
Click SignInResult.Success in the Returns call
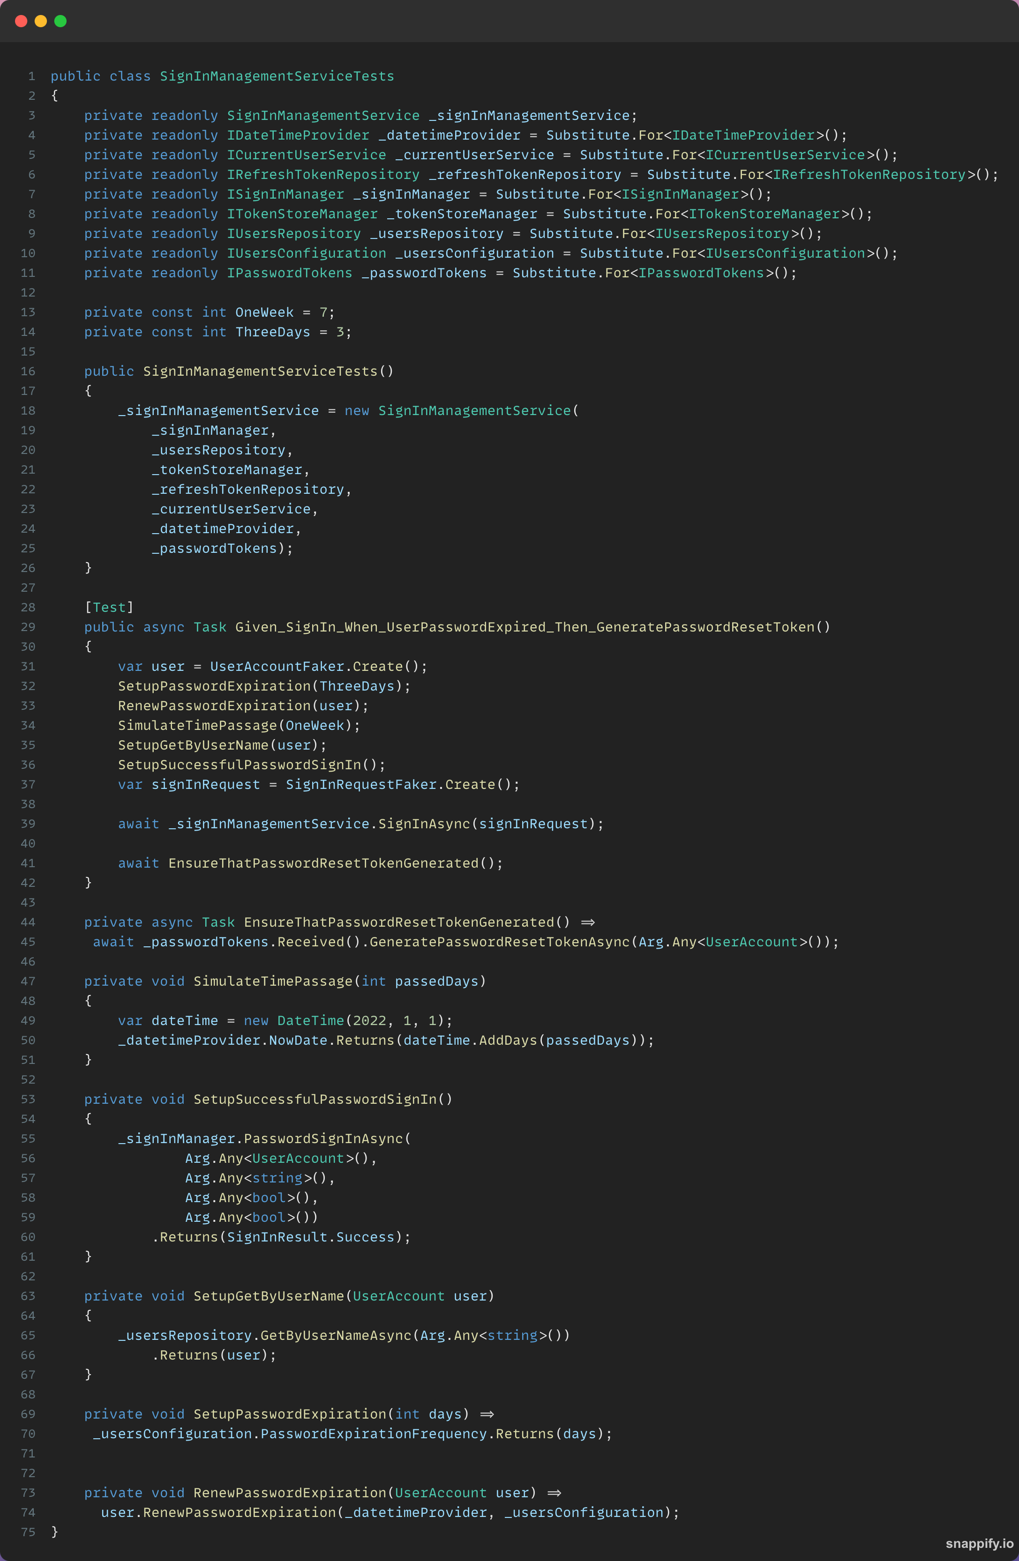(x=310, y=1237)
